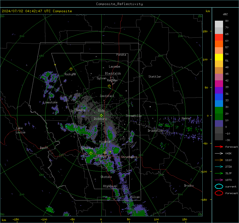
Task: Click the yellow diamond marker below RedDeer
Action: point(109,86)
